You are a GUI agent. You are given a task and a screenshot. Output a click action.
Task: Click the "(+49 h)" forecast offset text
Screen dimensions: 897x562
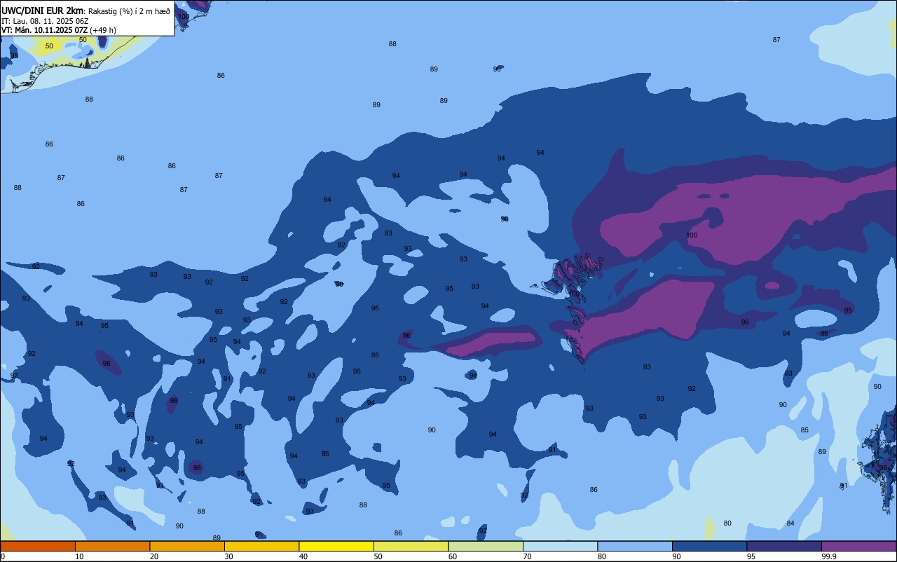103,30
